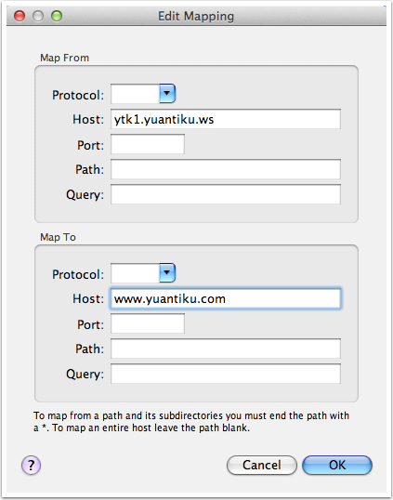This screenshot has width=393, height=500.
Task: Click the gray minimize window button
Action: (38, 16)
